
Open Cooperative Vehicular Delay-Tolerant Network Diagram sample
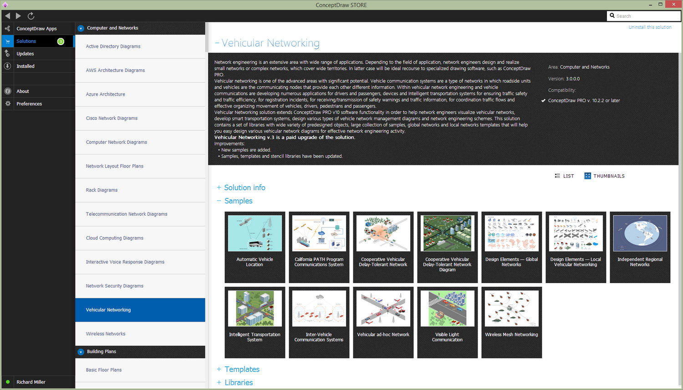click(x=448, y=247)
